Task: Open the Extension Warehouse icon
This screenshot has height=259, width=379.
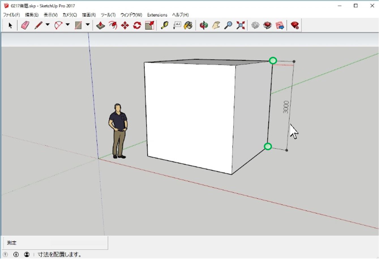Action: [267, 25]
